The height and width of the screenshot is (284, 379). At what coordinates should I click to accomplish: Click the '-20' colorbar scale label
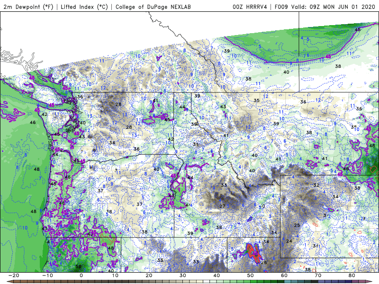click(14, 275)
